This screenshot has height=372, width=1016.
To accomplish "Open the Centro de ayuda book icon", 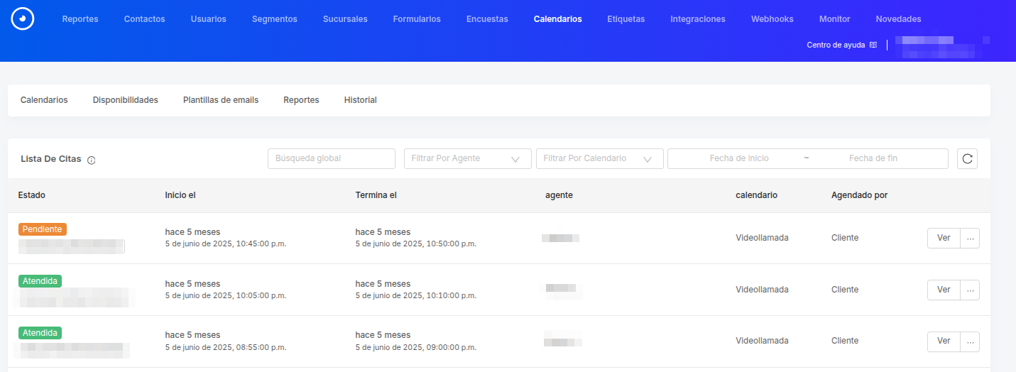I will 873,45.
